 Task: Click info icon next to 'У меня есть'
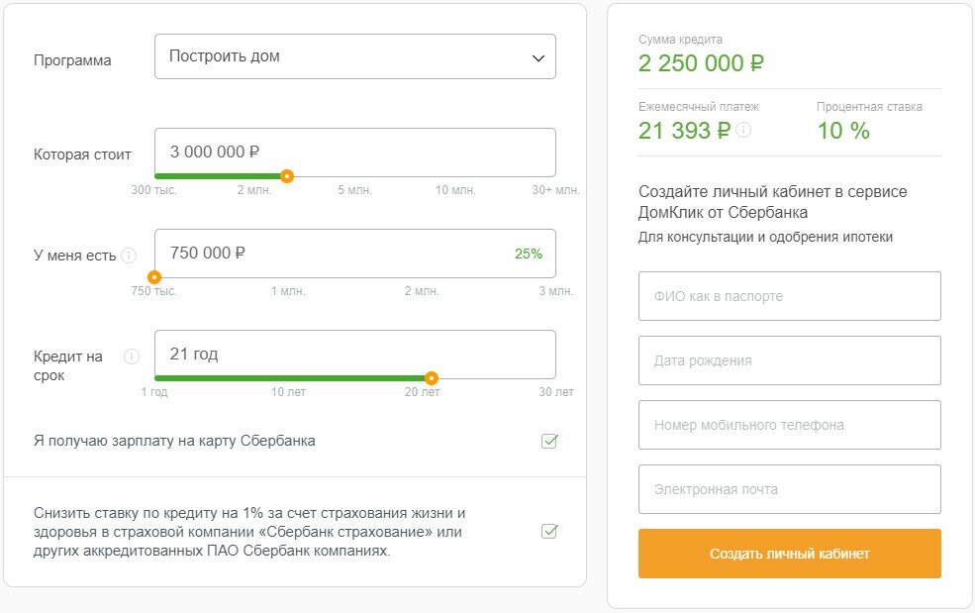coord(129,255)
